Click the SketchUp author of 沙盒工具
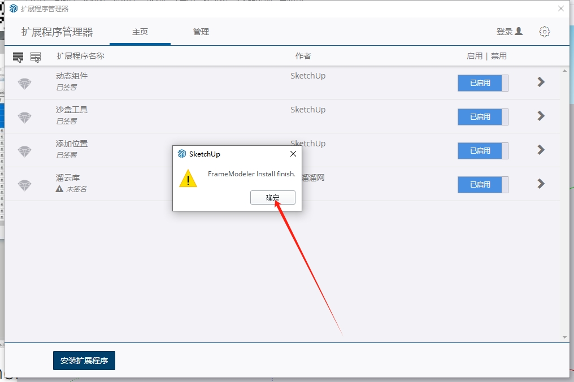Screen dimensions: 574x382 click(308, 110)
